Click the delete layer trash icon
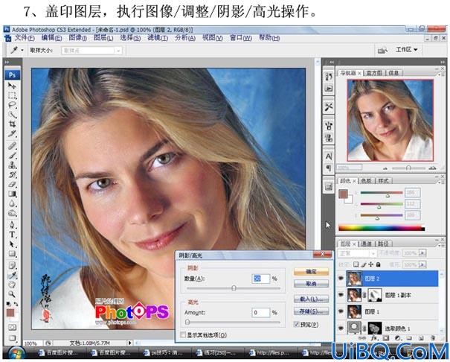This screenshot has height=362, width=450. (x=433, y=338)
